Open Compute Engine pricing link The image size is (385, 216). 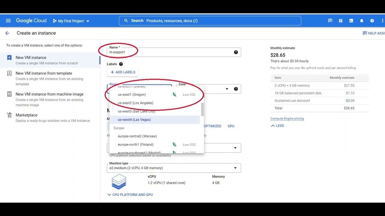point(287,118)
